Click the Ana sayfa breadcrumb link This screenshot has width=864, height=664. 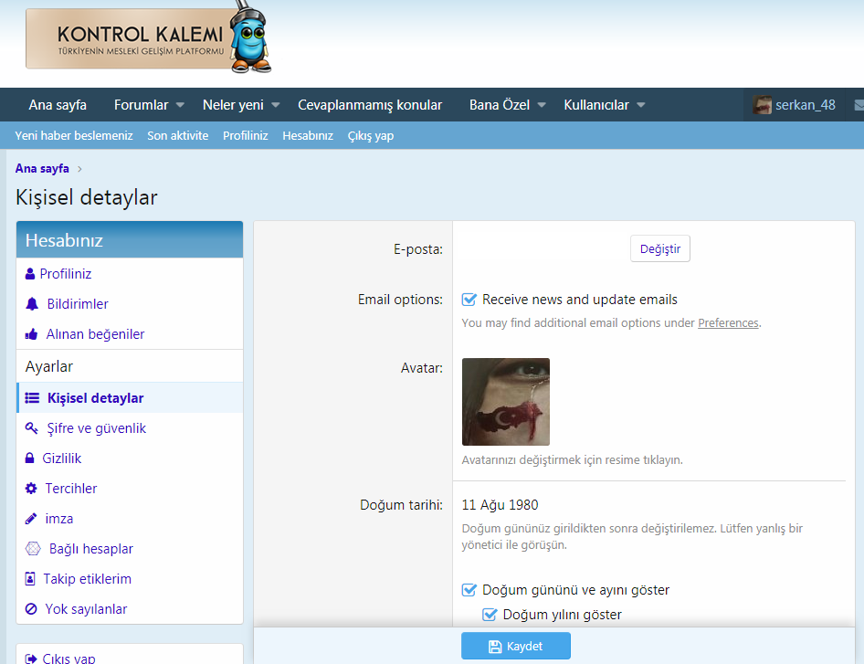point(42,169)
